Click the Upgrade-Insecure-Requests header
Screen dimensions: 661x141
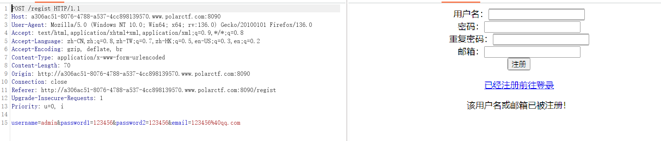[57, 98]
